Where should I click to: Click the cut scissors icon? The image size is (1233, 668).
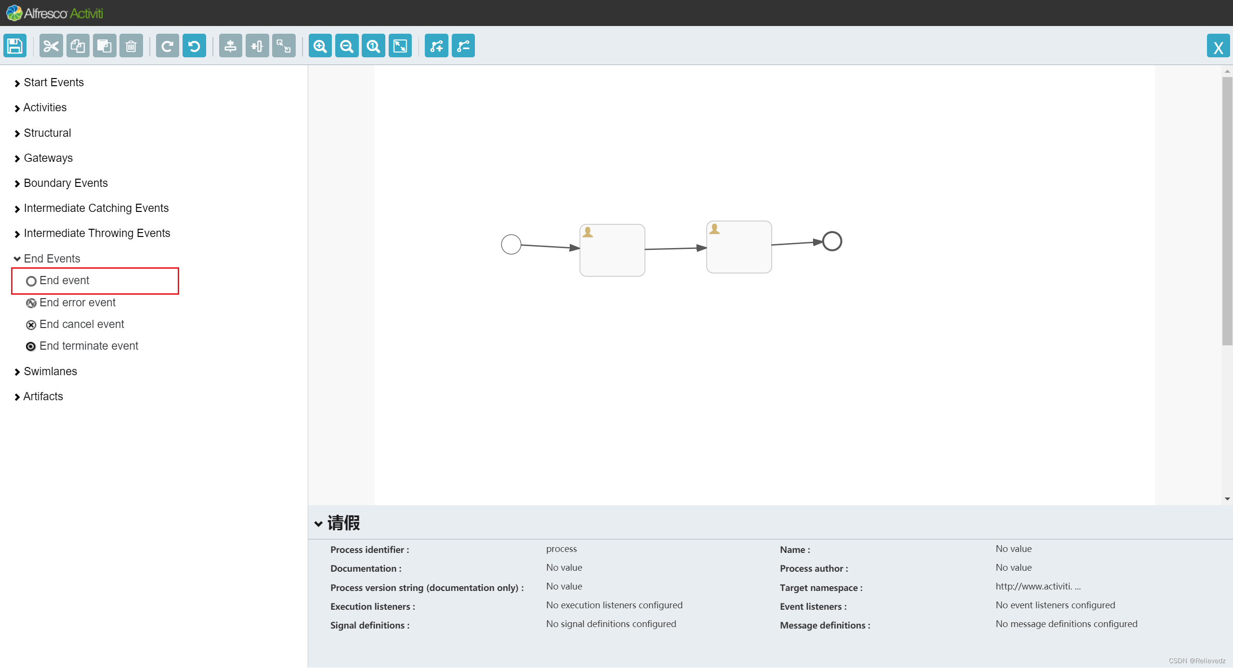coord(51,46)
